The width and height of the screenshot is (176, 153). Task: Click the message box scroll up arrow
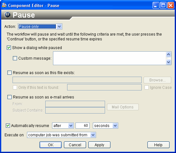(x=168, y=55)
